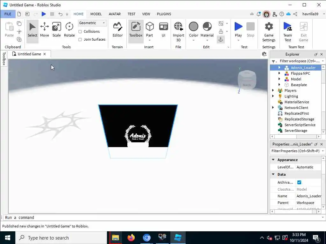Click the Color swatch circle
The width and height of the screenshot is (326, 244).
pyautogui.click(x=193, y=27)
